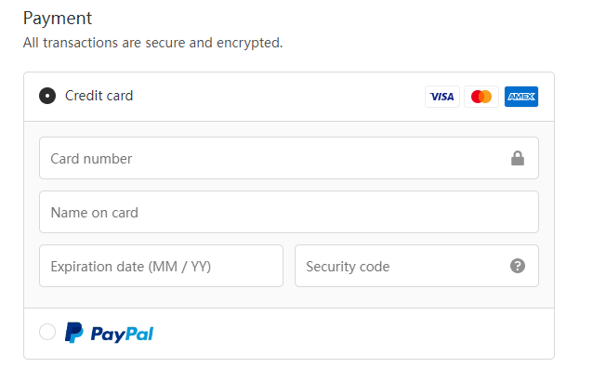Click the Mastercard logo
The height and width of the screenshot is (381, 593).
point(481,97)
